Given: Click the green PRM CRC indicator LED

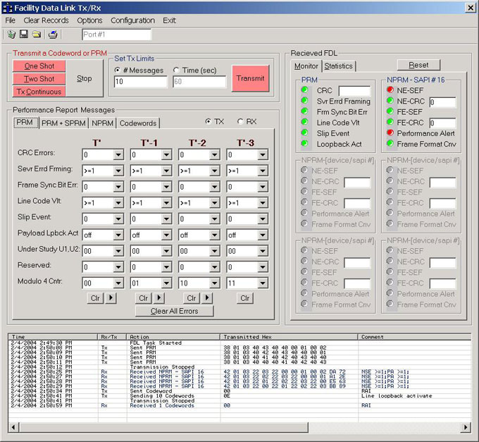Looking at the screenshot, I should 304,90.
